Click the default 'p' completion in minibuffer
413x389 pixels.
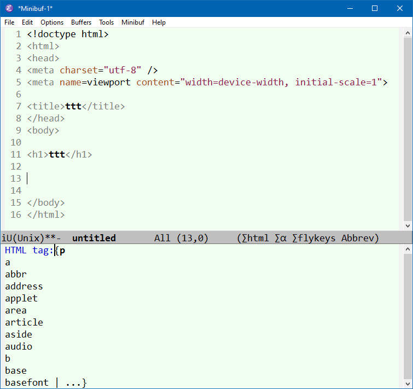click(x=62, y=251)
